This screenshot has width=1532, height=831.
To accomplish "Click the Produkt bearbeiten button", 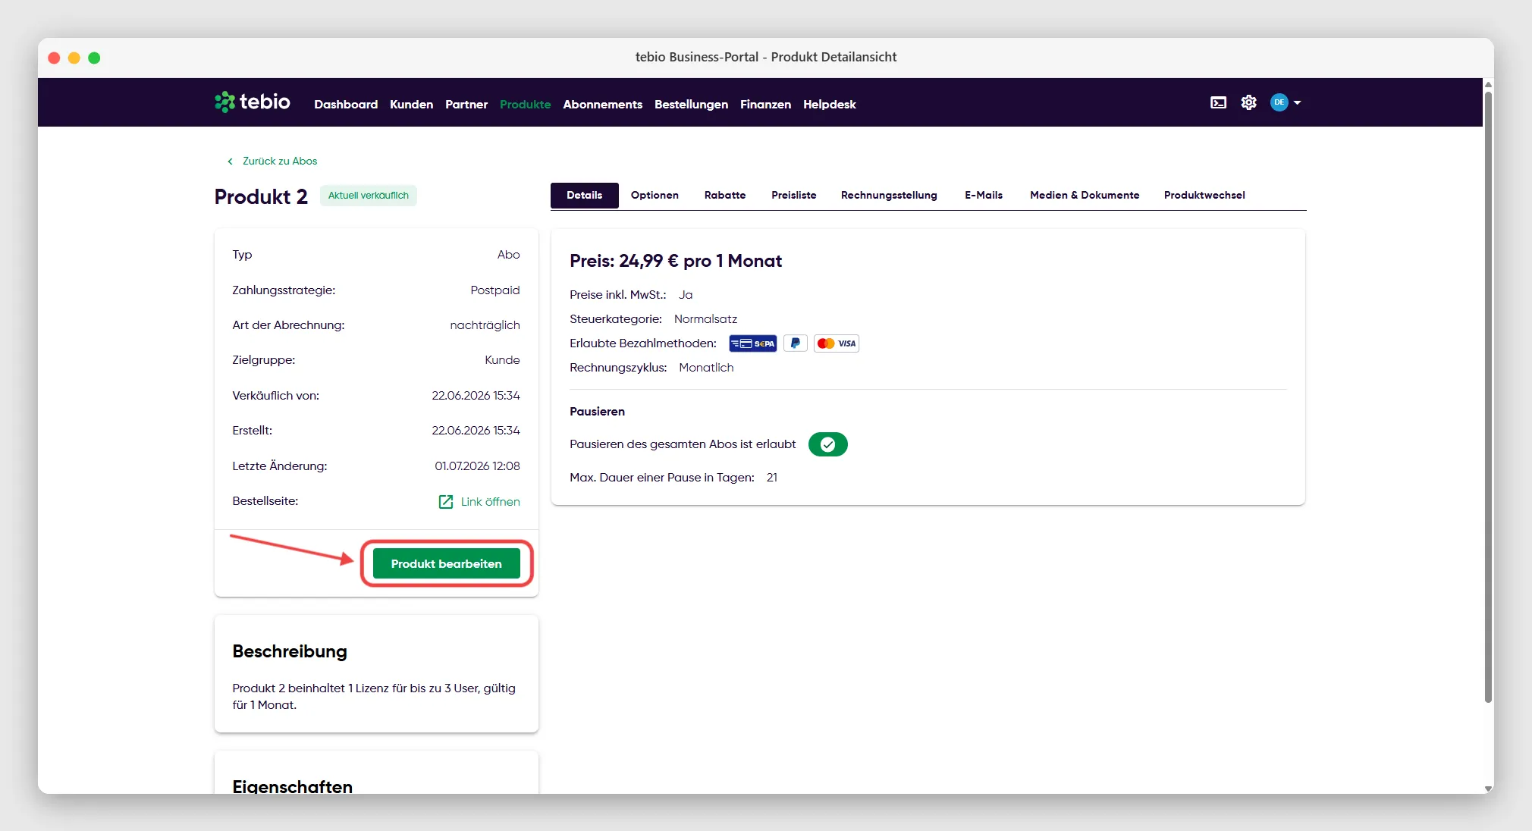I will point(446,563).
